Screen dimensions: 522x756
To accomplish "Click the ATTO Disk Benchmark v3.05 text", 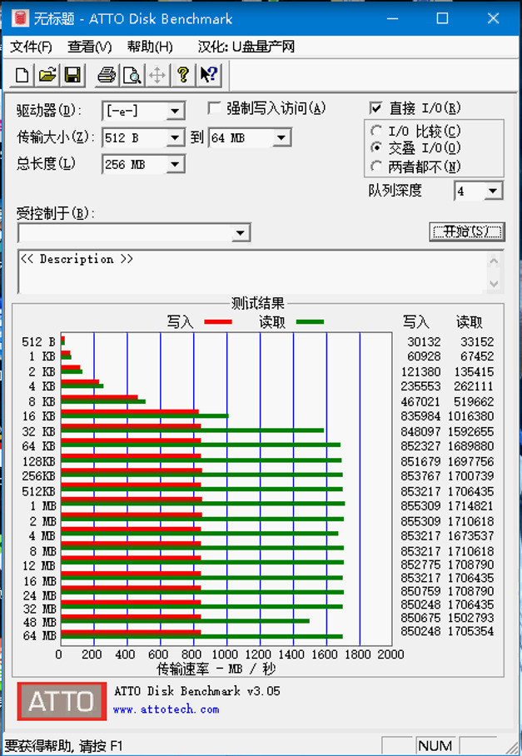I will [196, 691].
